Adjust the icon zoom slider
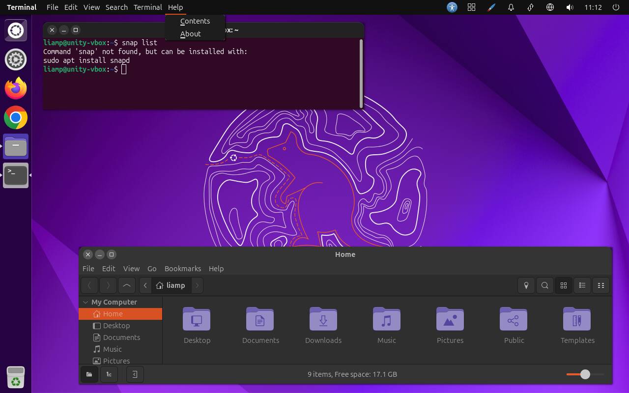The height and width of the screenshot is (393, 629). pos(585,374)
